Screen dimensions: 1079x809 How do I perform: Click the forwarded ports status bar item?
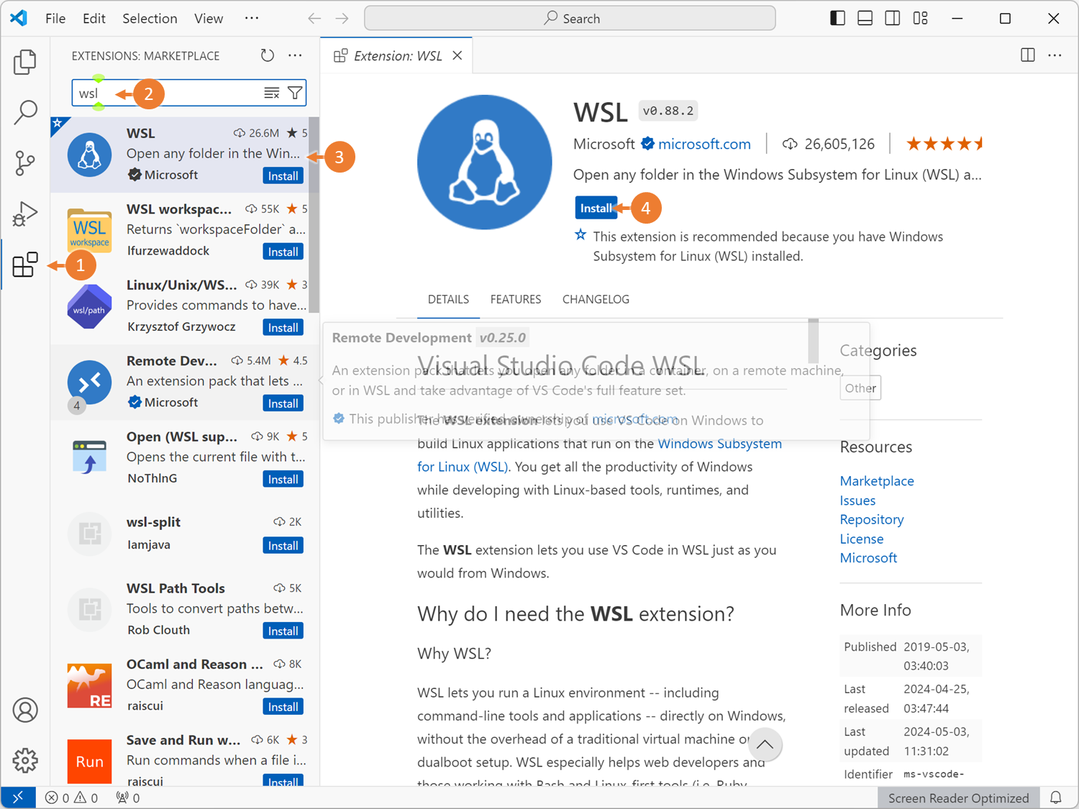tap(128, 797)
